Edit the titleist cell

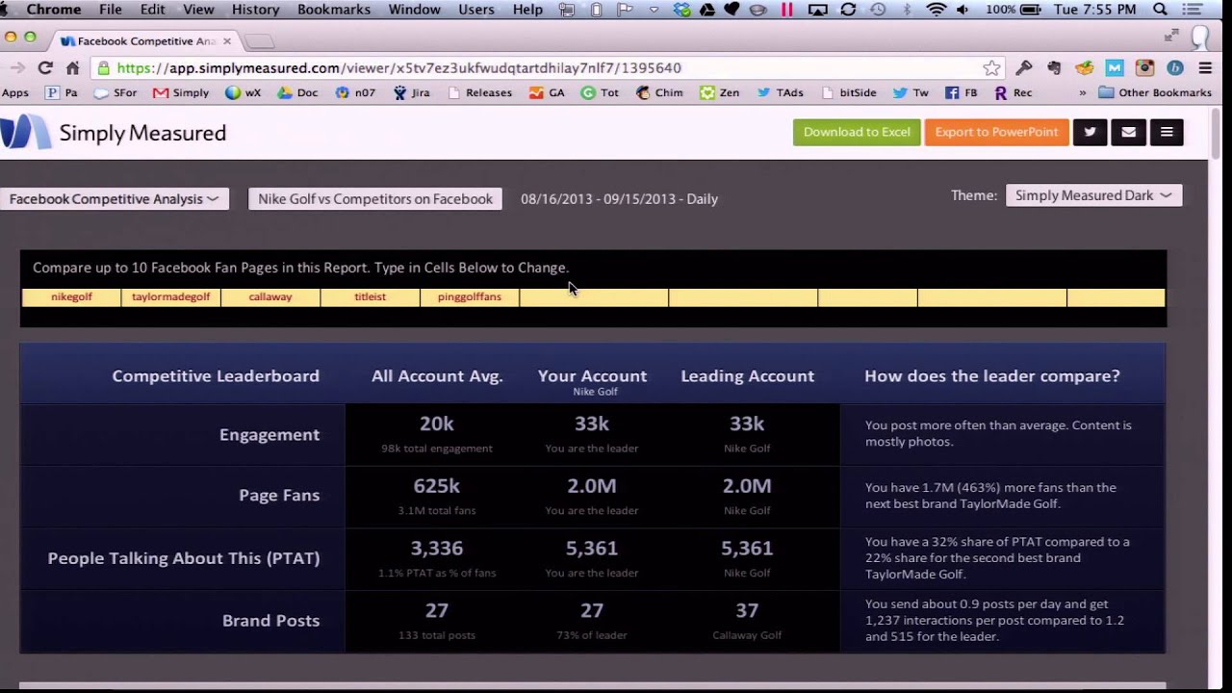pos(370,297)
